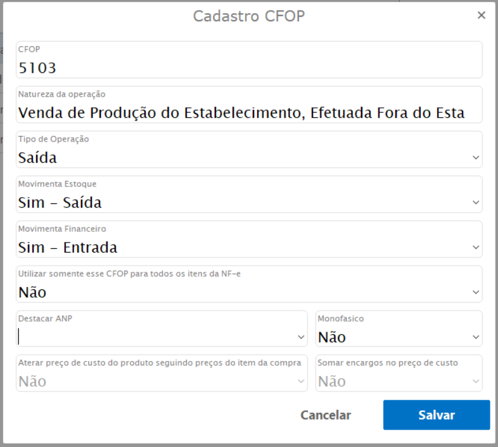This screenshot has width=498, height=447.
Task: Focus the empty Destacar ANP field
Action: [156, 337]
